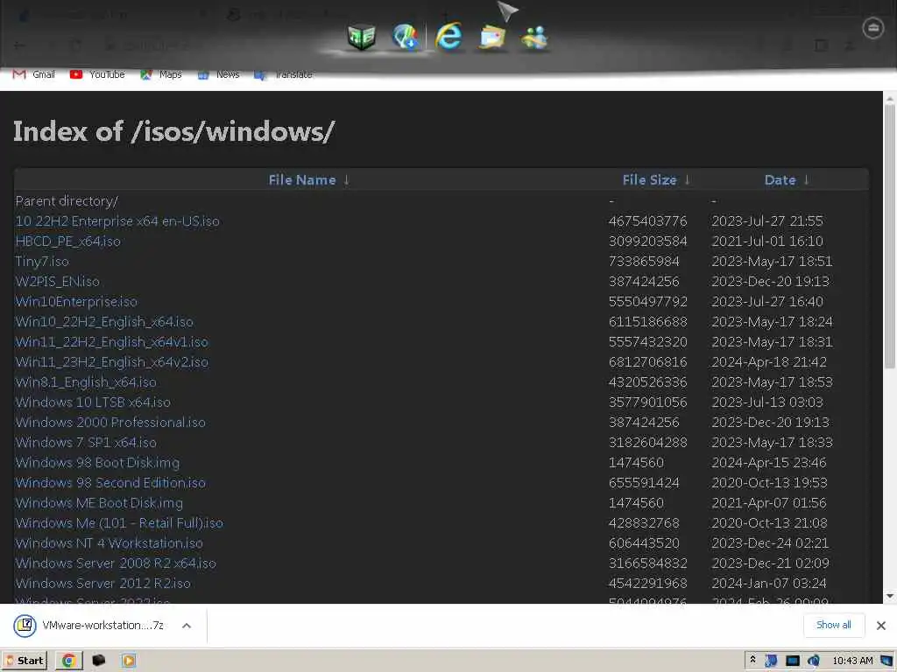Viewport: 897px width, 672px height.
Task: Download Windows 7 SP1 x64.iso
Action: coord(86,442)
